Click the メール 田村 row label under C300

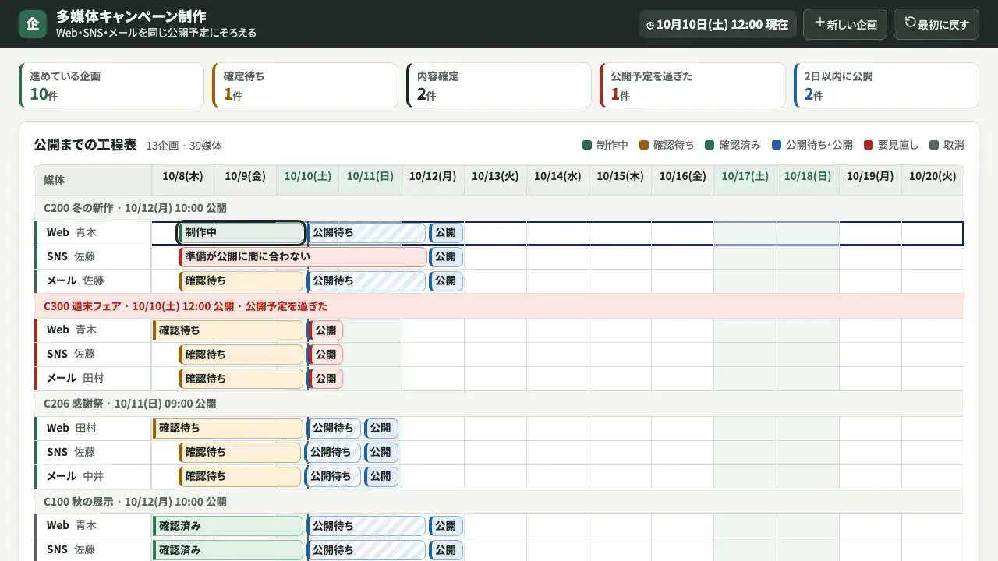(x=93, y=379)
